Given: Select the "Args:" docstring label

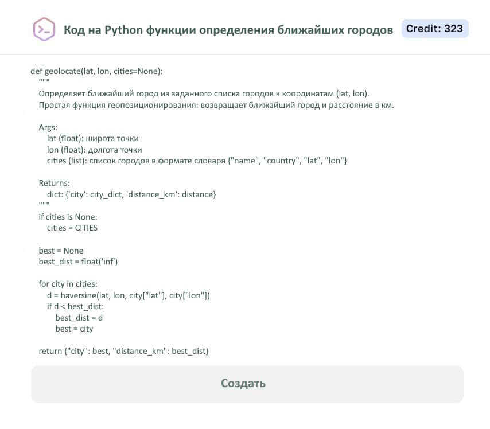Looking at the screenshot, I should 46,127.
